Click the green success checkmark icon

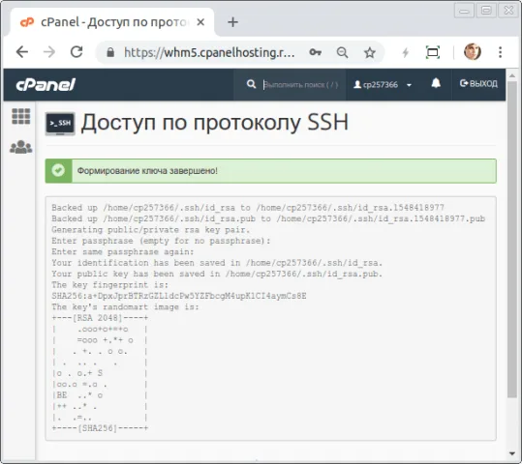pyautogui.click(x=58, y=170)
